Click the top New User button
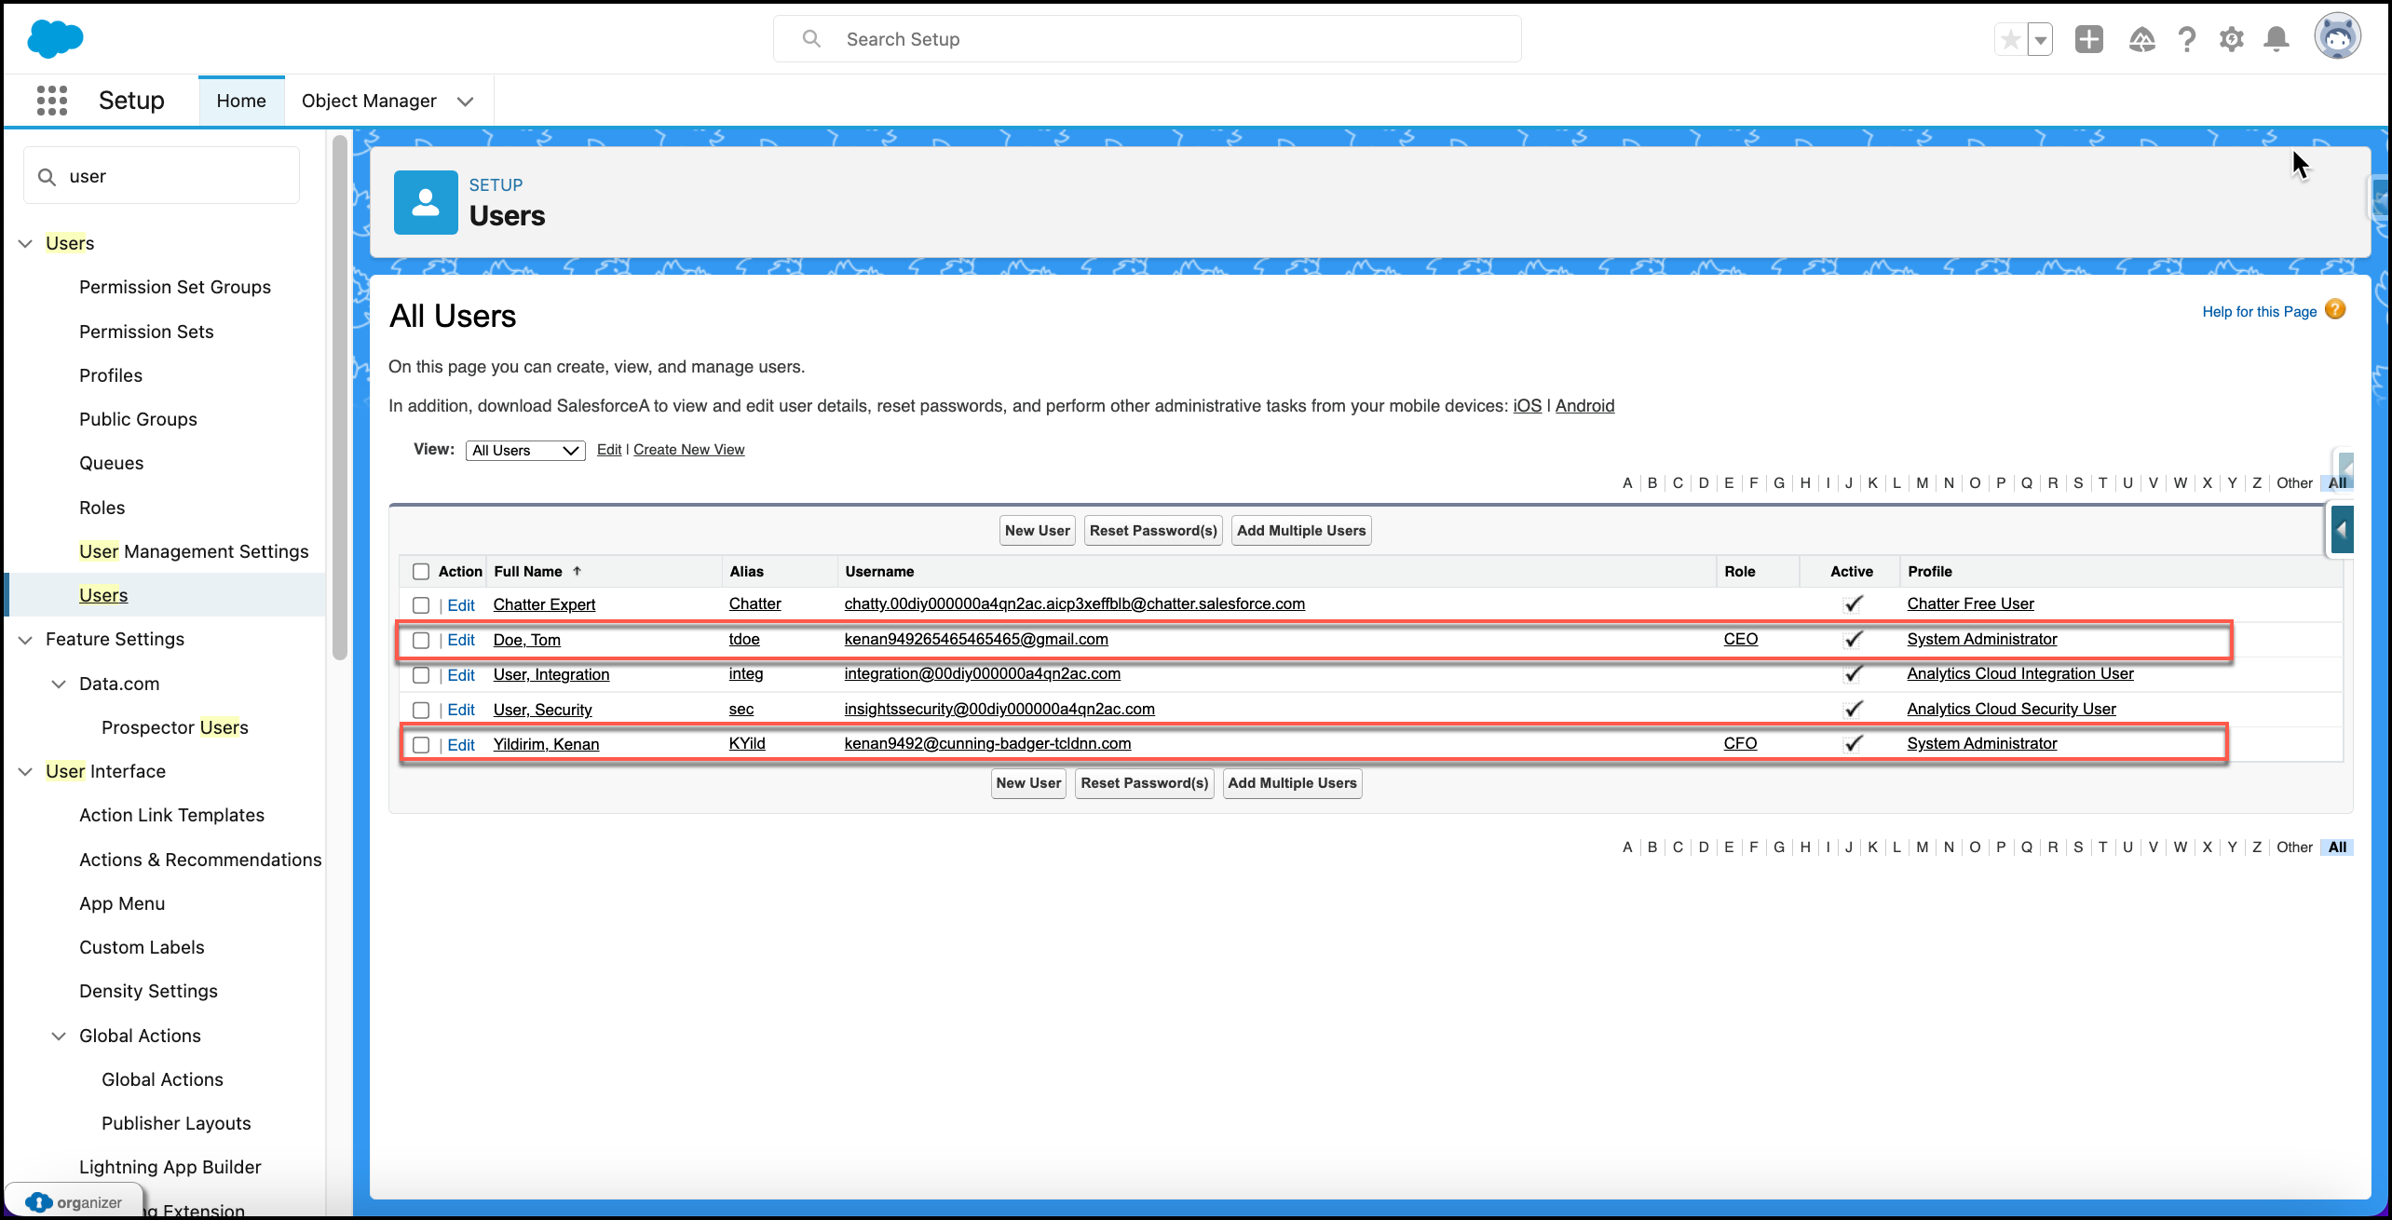 (x=1037, y=531)
